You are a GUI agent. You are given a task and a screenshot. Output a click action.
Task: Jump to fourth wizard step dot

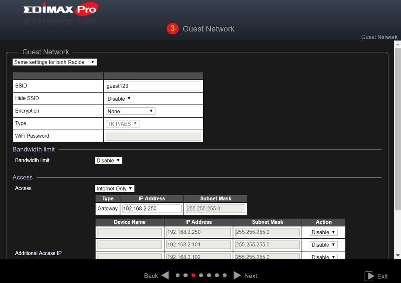coord(201,275)
